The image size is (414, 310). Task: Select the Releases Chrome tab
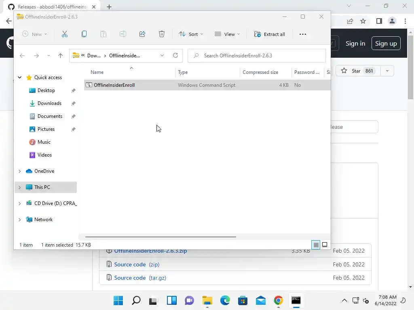click(x=52, y=7)
